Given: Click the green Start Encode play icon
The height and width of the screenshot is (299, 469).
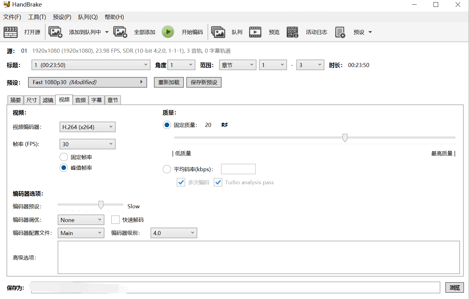Looking at the screenshot, I should (168, 32).
